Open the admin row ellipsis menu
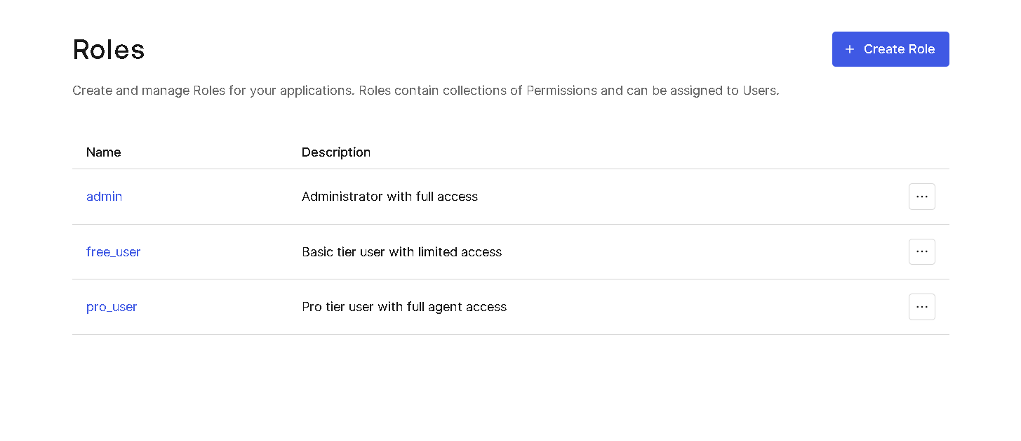 (x=921, y=197)
